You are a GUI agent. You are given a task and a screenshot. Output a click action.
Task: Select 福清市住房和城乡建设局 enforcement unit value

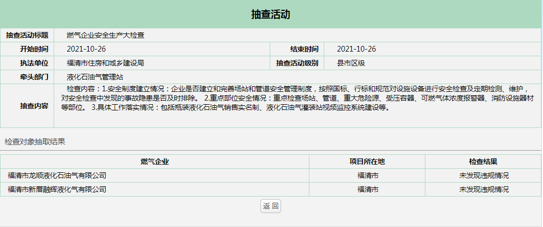point(105,63)
